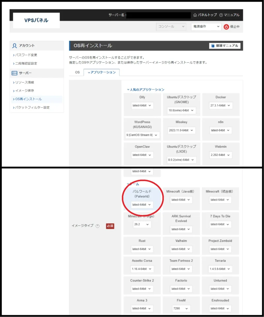
Task: Click the home icon beside パネルトップ
Action: click(195, 15)
